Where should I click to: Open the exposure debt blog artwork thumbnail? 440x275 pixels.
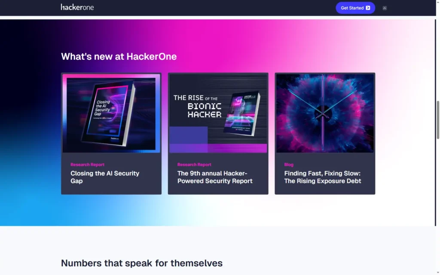[325, 113]
